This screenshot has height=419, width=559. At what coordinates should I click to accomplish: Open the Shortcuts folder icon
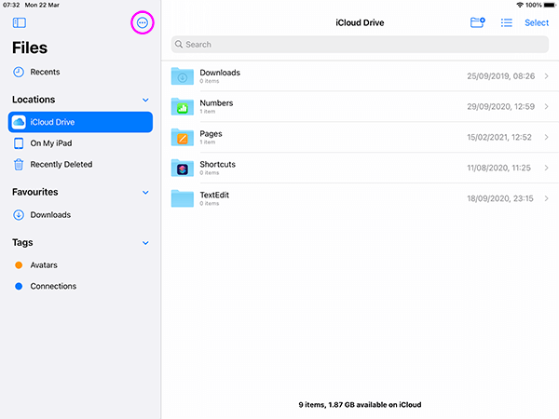point(183,168)
